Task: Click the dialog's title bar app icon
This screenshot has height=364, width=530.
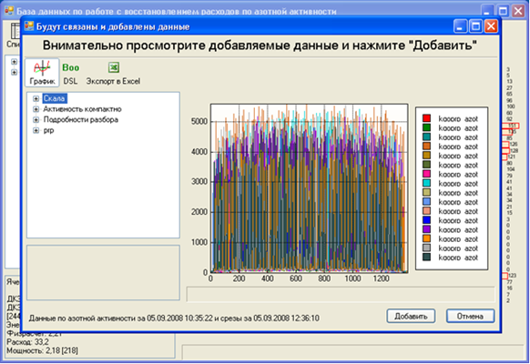Action: coord(29,26)
